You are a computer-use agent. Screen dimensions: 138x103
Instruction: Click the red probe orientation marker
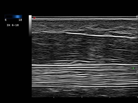point(34,18)
